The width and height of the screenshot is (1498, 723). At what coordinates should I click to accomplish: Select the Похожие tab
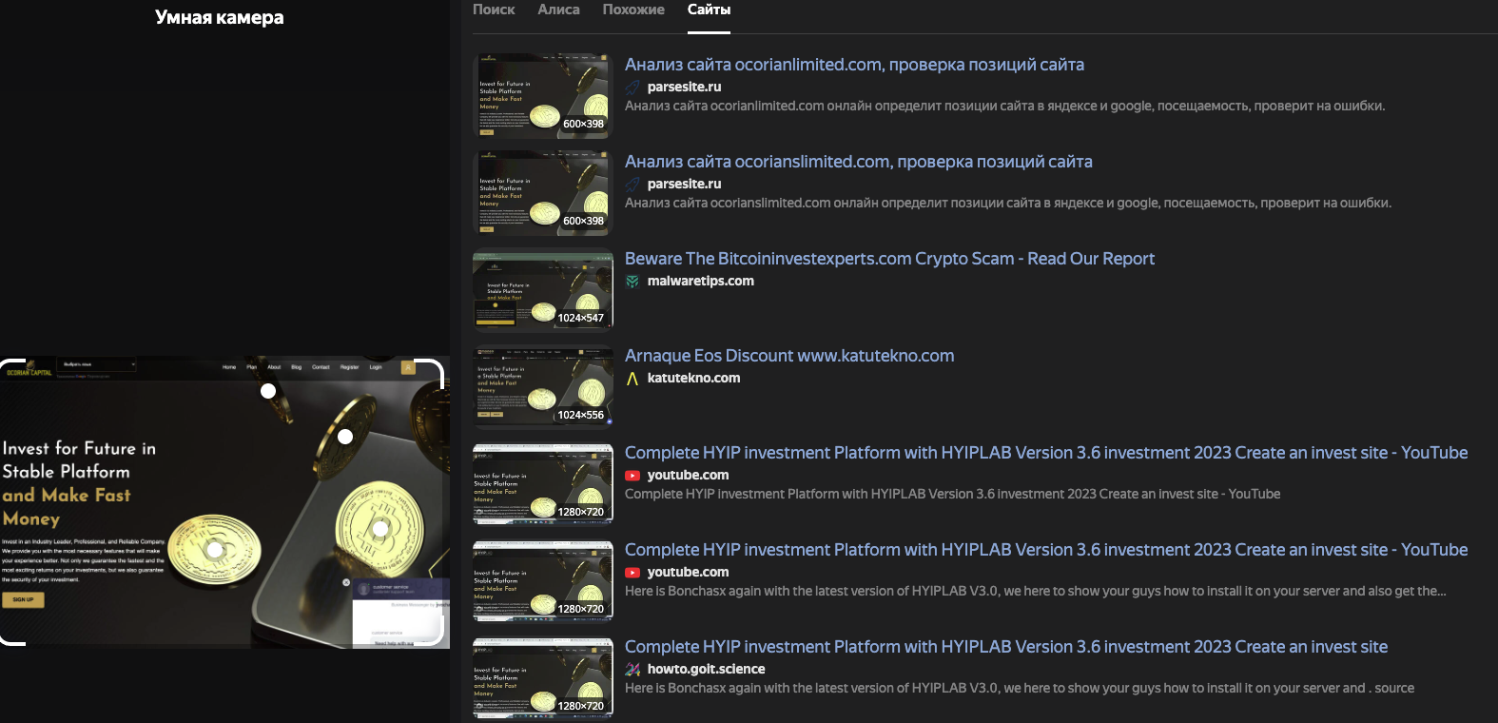tap(633, 10)
